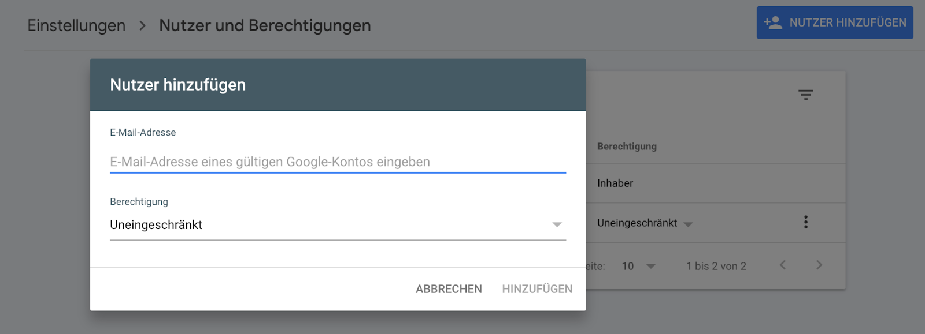Click Nutzer hinzufügen dialog title
Image resolution: width=925 pixels, height=334 pixels.
point(178,85)
